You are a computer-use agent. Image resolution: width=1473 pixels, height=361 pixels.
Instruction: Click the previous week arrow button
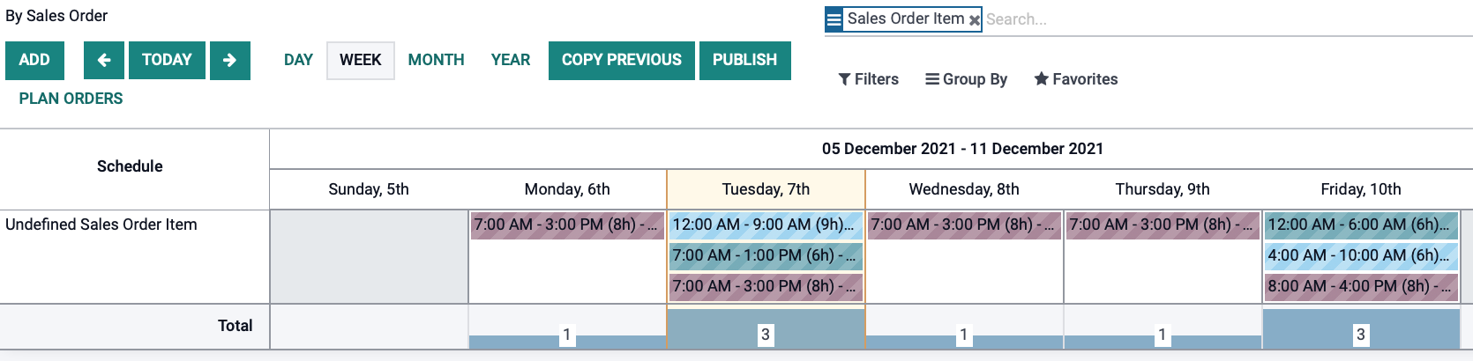(104, 61)
